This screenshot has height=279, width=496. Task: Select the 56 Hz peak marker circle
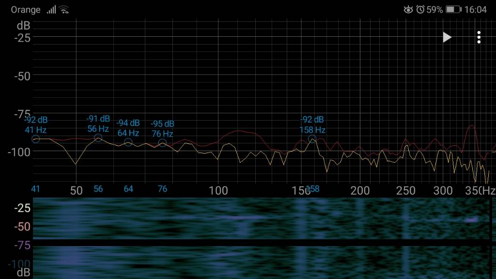tap(98, 138)
